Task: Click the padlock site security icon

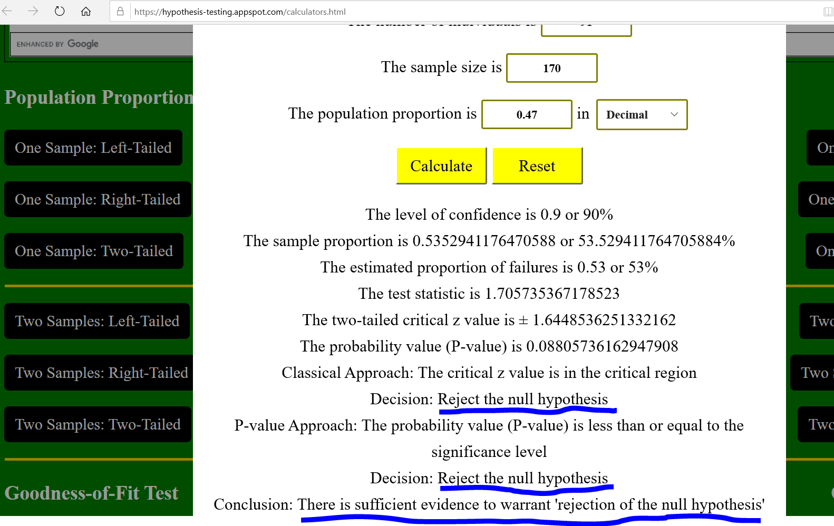Action: tap(120, 11)
